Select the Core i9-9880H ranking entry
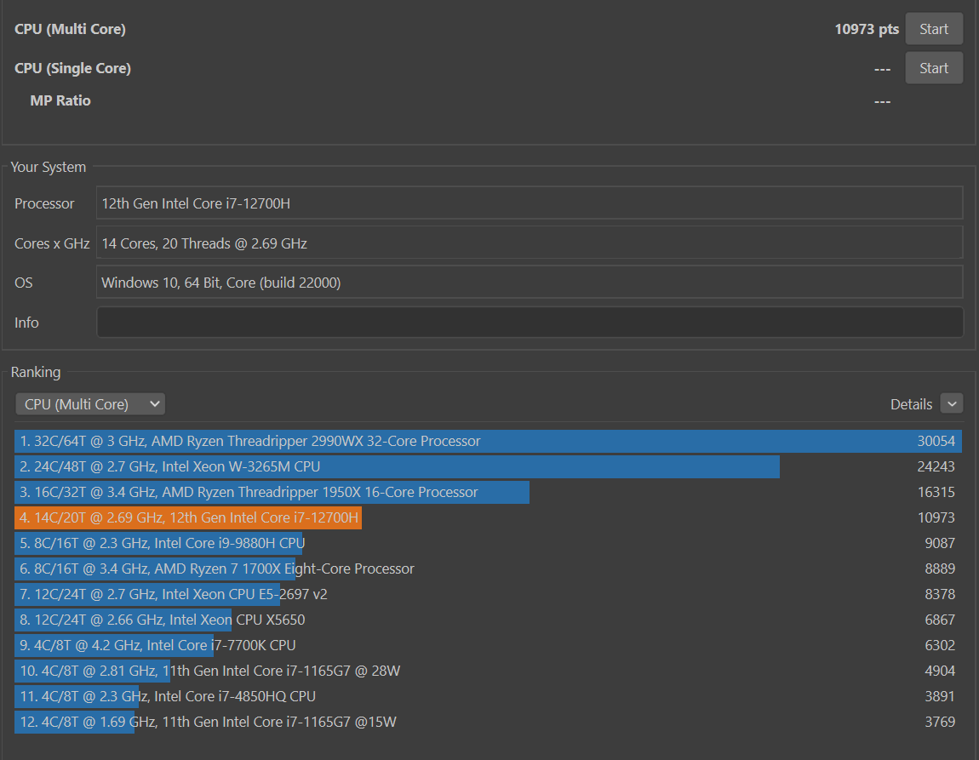Screen dimensions: 979x760 489,544
